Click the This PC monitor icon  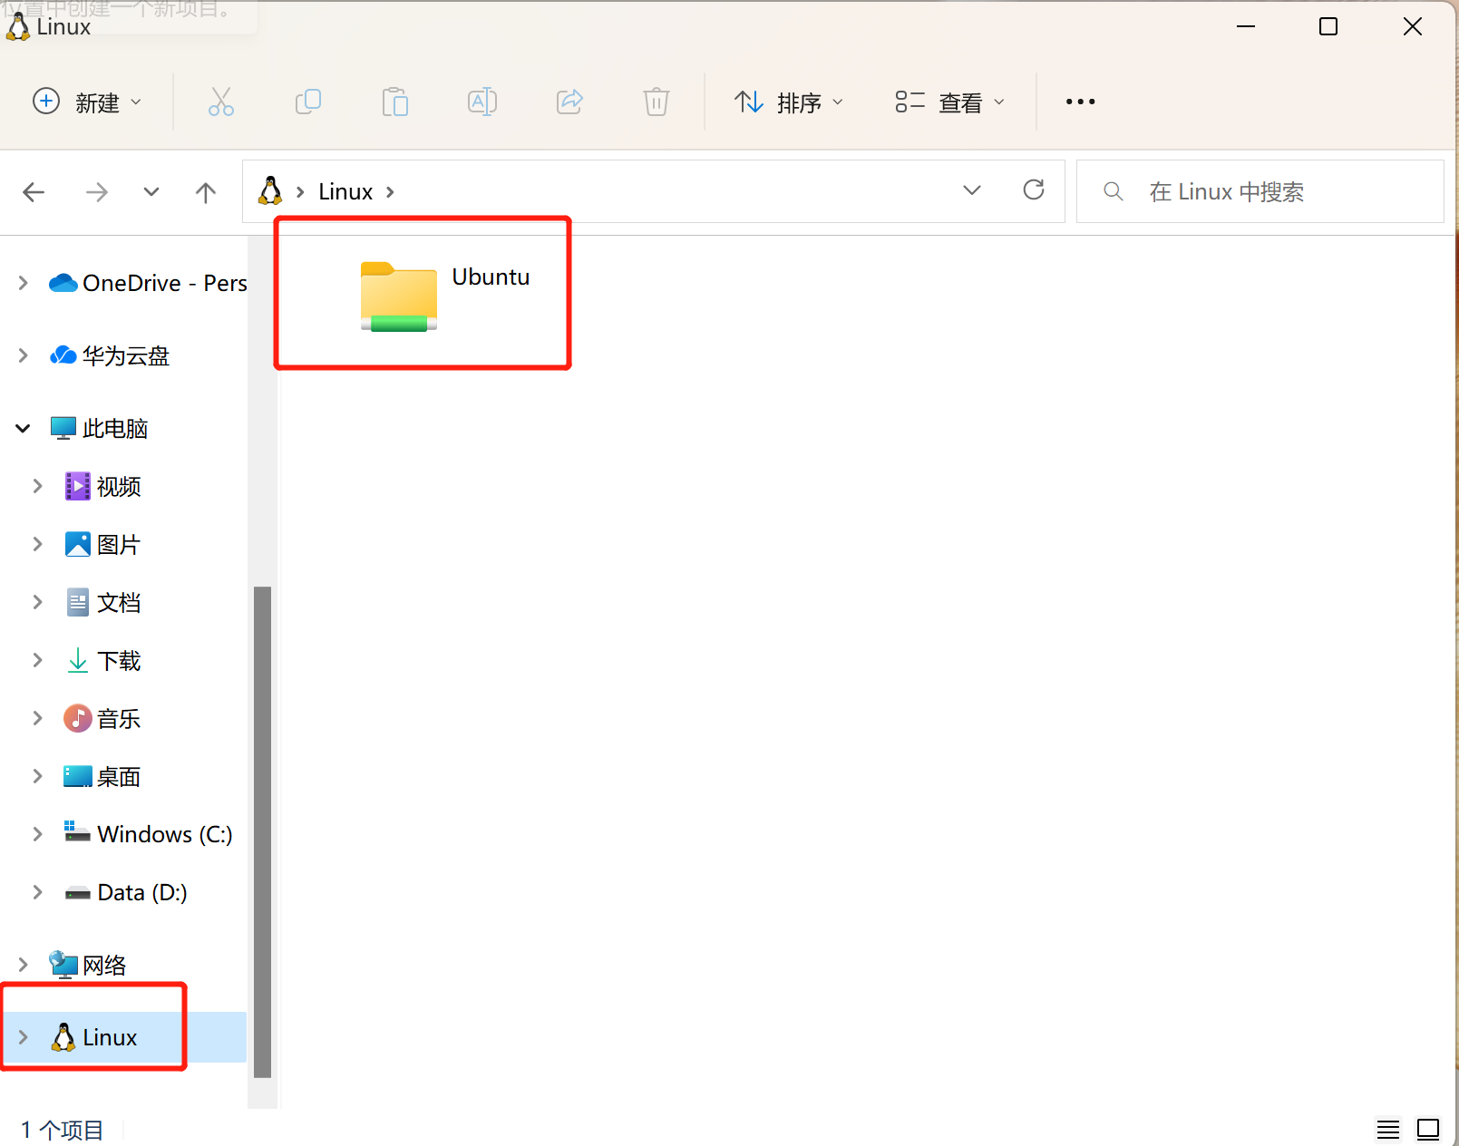pyautogui.click(x=63, y=428)
